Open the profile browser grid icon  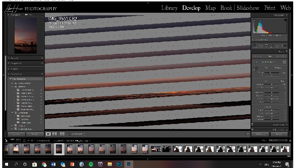pyautogui.click(x=284, y=62)
